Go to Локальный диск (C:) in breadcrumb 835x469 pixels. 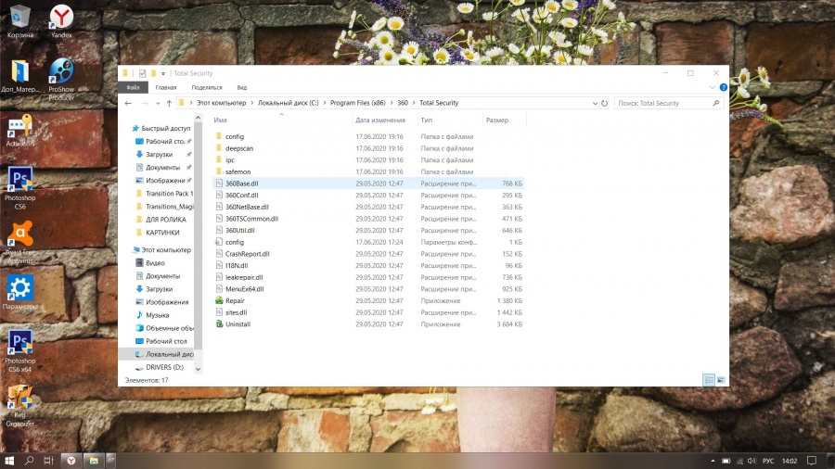289,103
